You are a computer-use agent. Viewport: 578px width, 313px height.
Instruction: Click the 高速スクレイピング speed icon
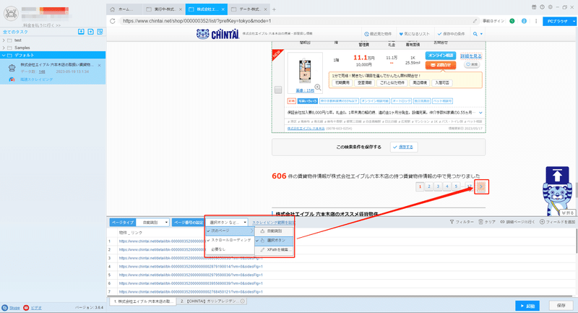click(x=12, y=80)
